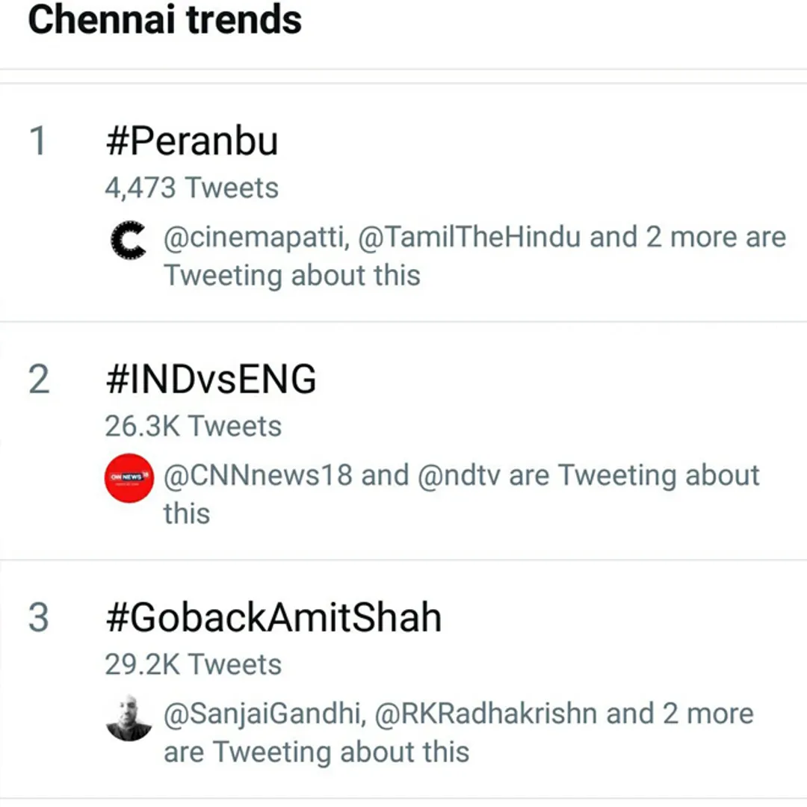Tap the SanjaiGandhi profile photo avatar
This screenshot has width=807, height=807.
(x=129, y=717)
